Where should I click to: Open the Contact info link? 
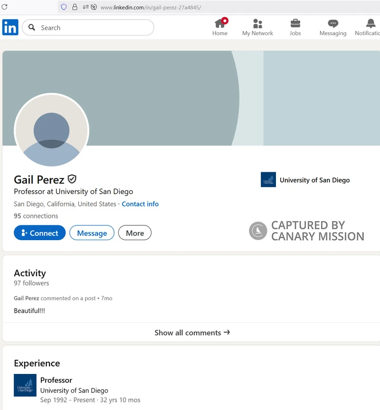tap(140, 204)
